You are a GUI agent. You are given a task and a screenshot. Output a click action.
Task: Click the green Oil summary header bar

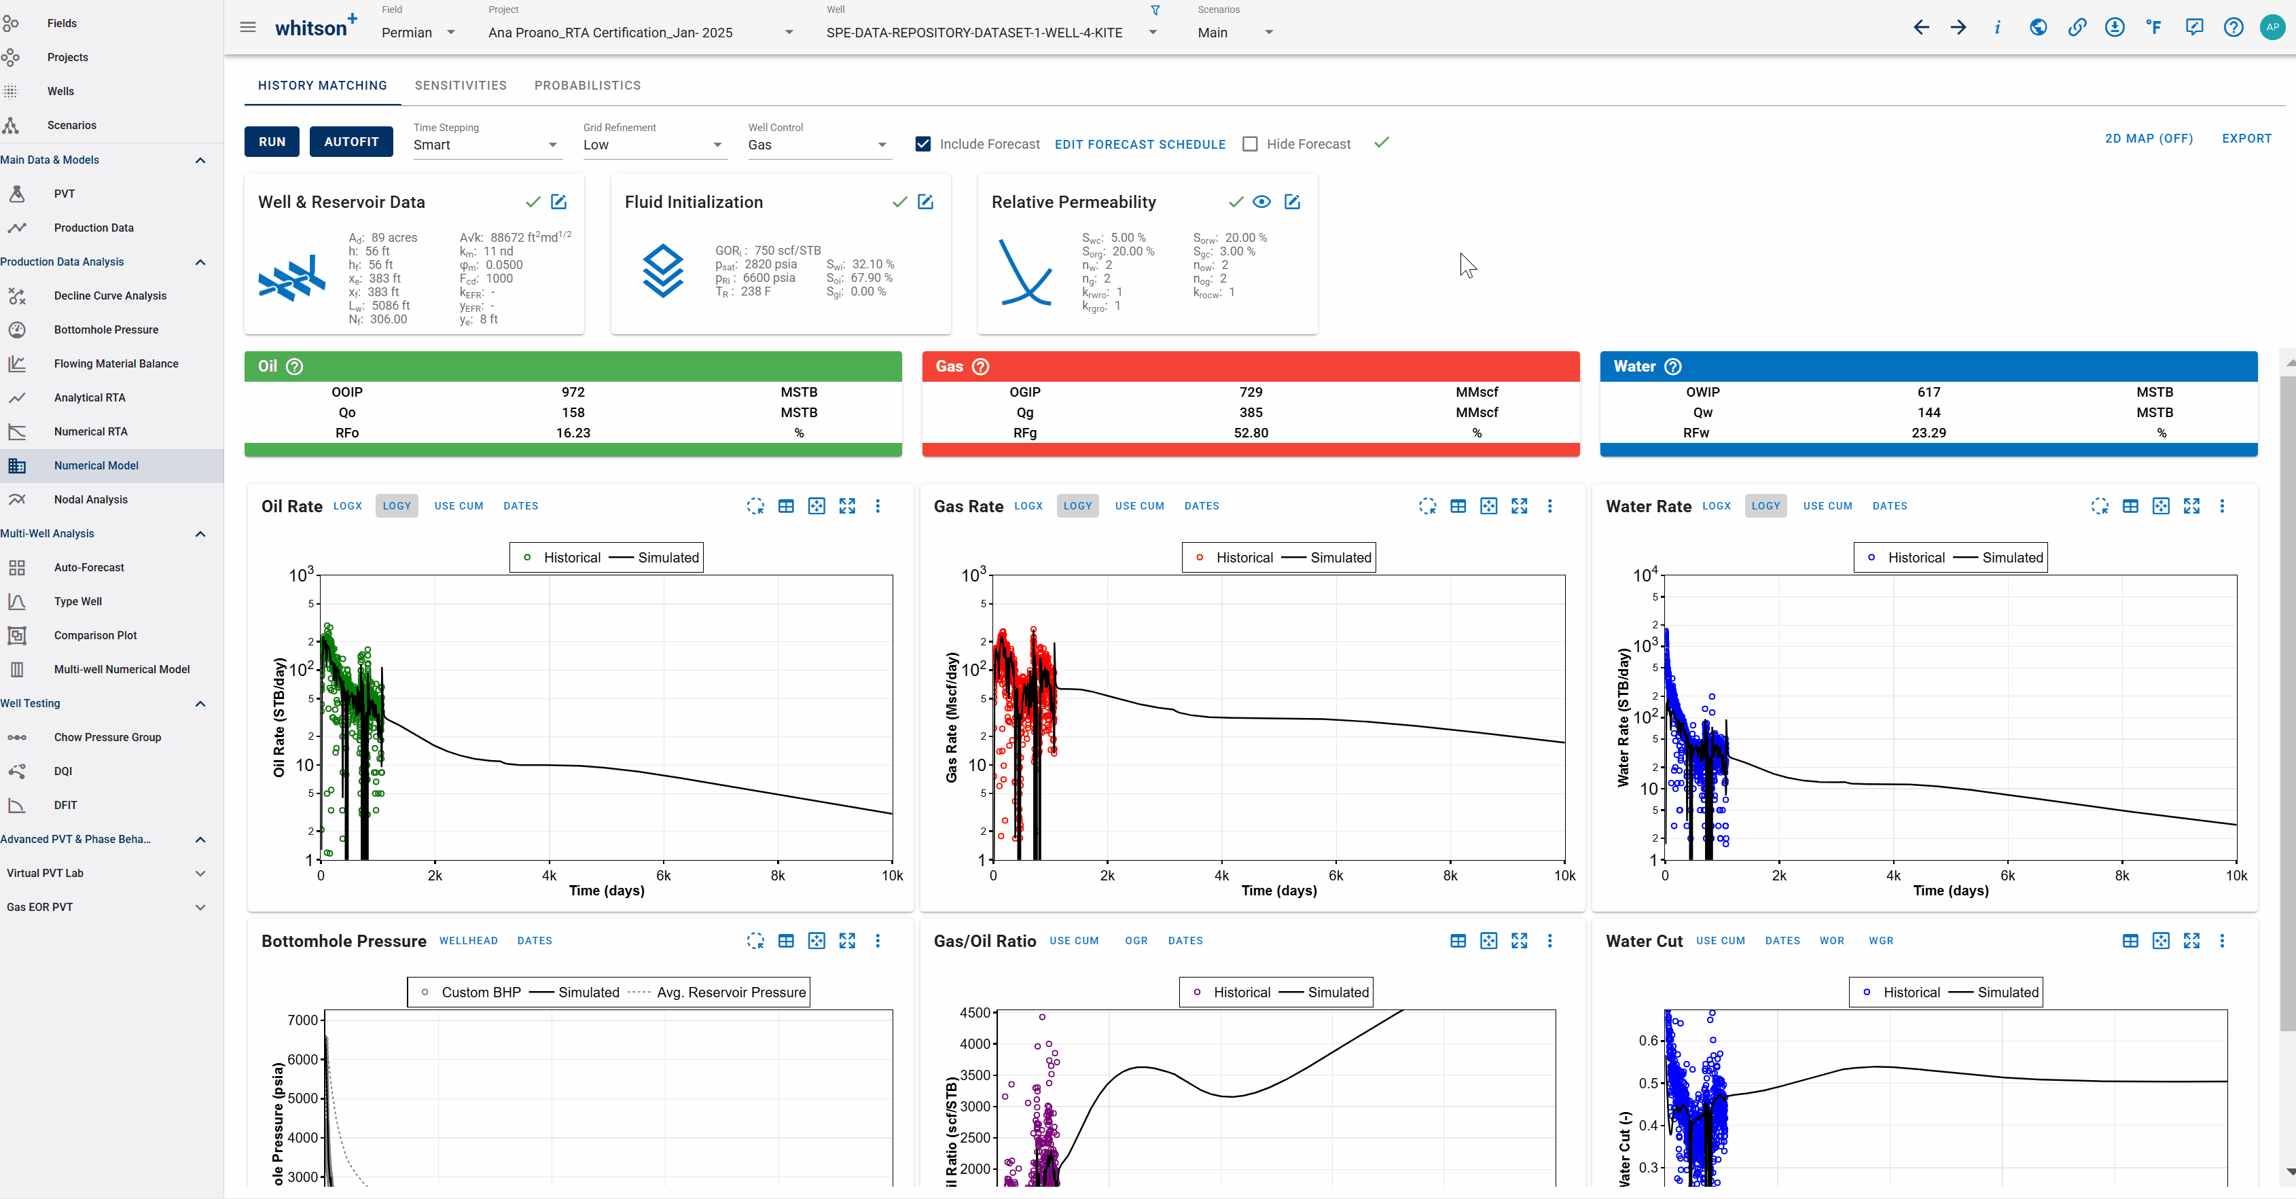(573, 366)
